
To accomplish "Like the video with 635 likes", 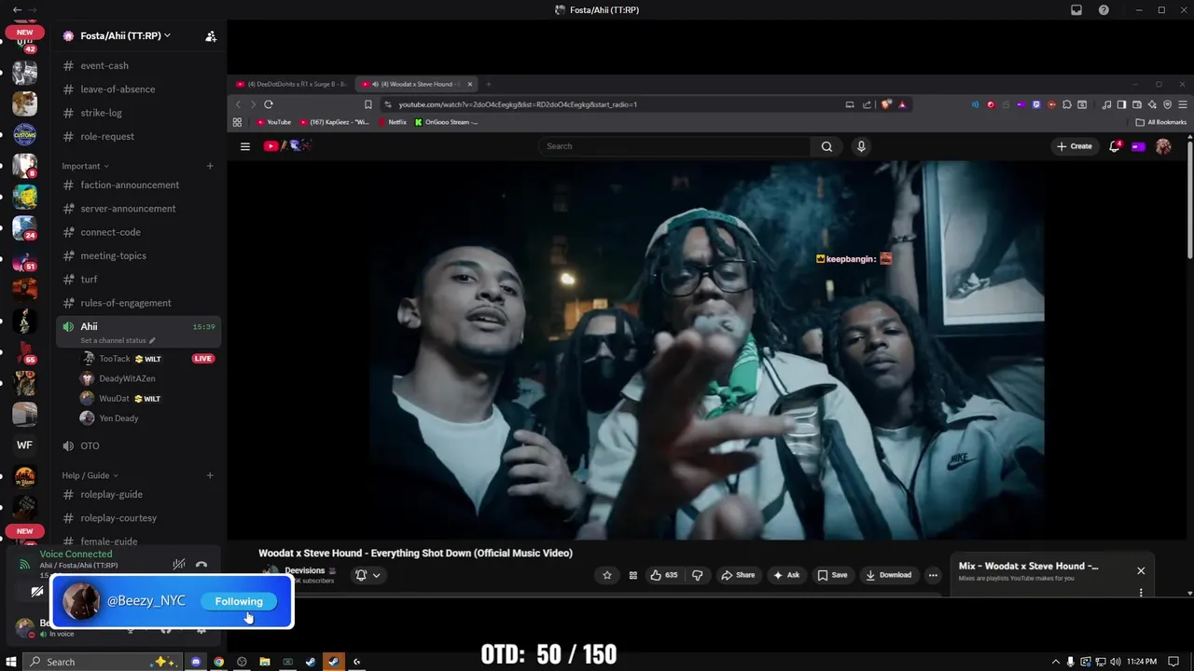I will point(663,575).
